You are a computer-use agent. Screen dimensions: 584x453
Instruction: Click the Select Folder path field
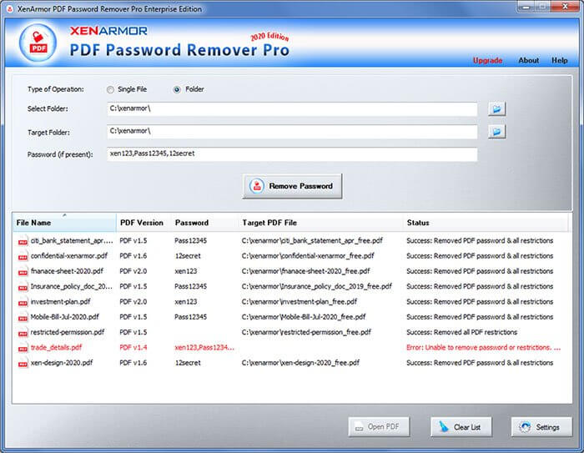pos(292,109)
